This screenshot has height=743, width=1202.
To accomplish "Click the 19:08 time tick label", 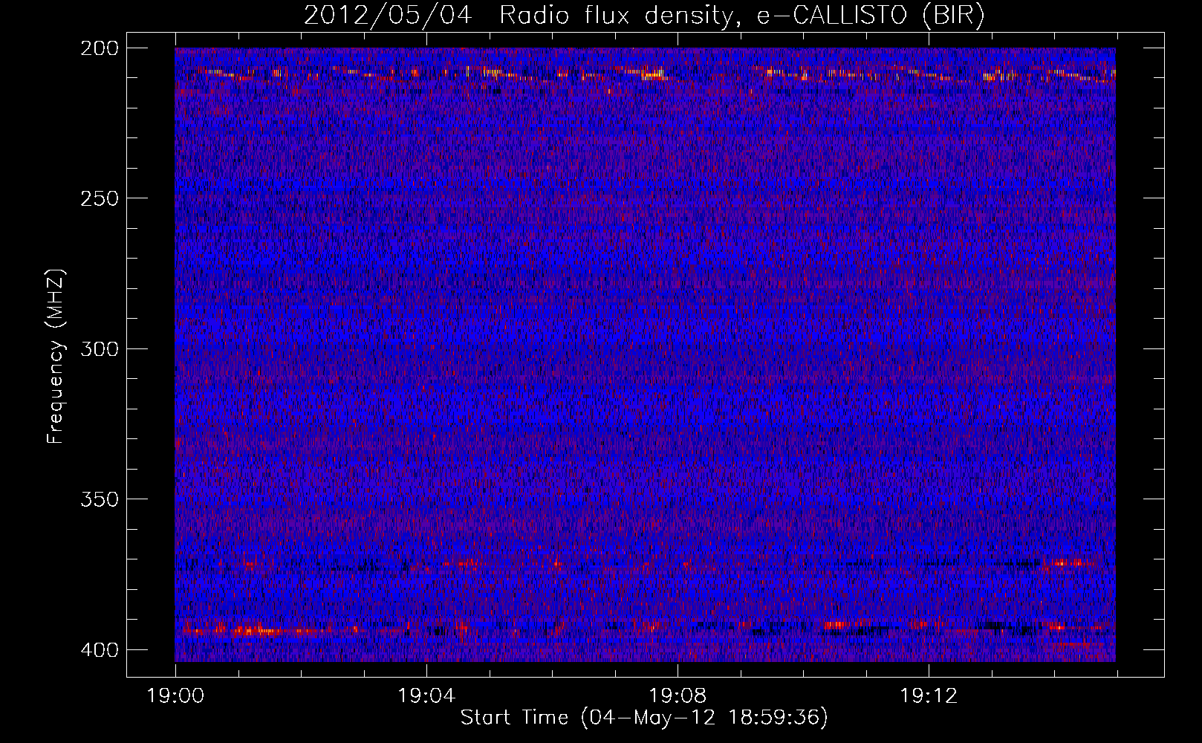I will 678,696.
